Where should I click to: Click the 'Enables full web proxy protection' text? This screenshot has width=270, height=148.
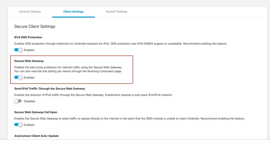(68, 67)
